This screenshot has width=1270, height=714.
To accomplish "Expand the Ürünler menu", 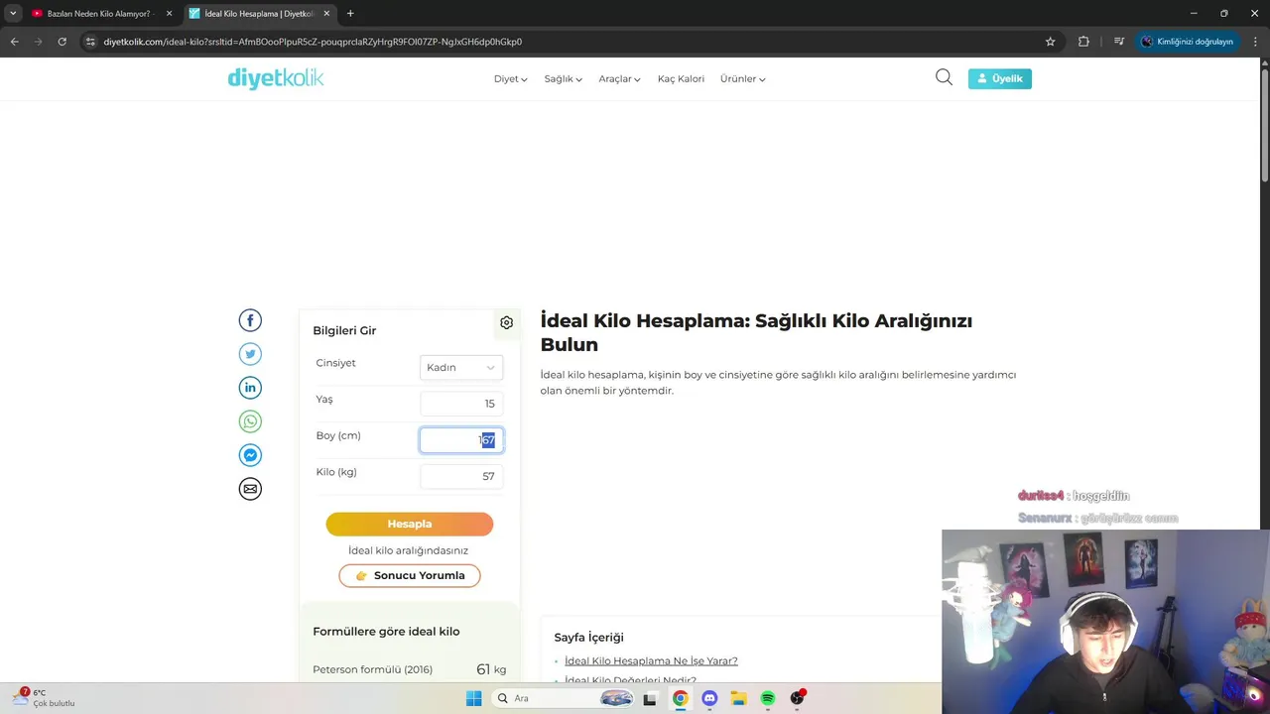I will click(x=742, y=78).
